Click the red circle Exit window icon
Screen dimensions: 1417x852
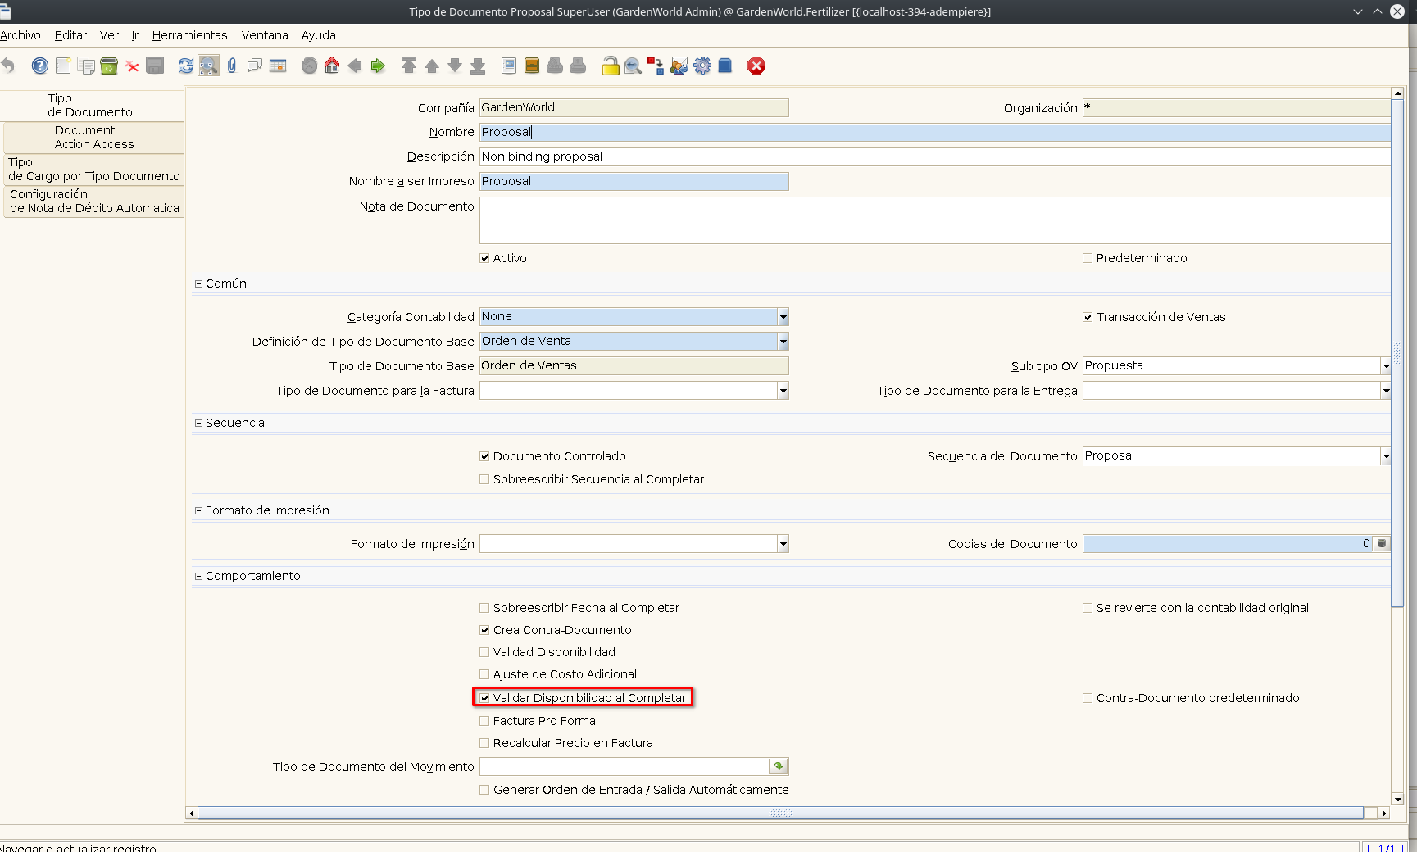coord(756,66)
